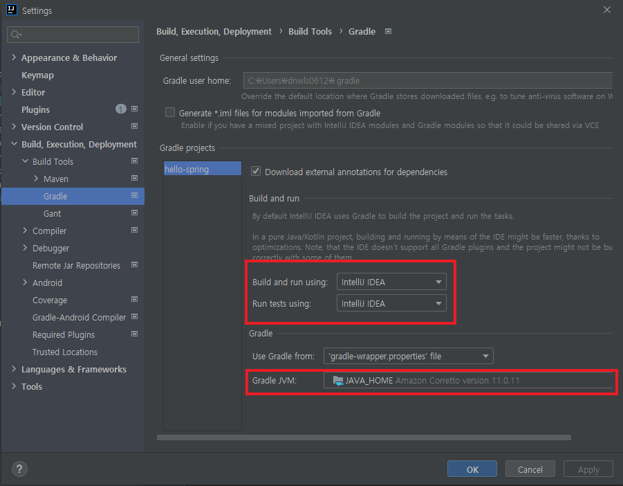The height and width of the screenshot is (486, 623).
Task: Open Coverage settings
Action: (x=50, y=300)
